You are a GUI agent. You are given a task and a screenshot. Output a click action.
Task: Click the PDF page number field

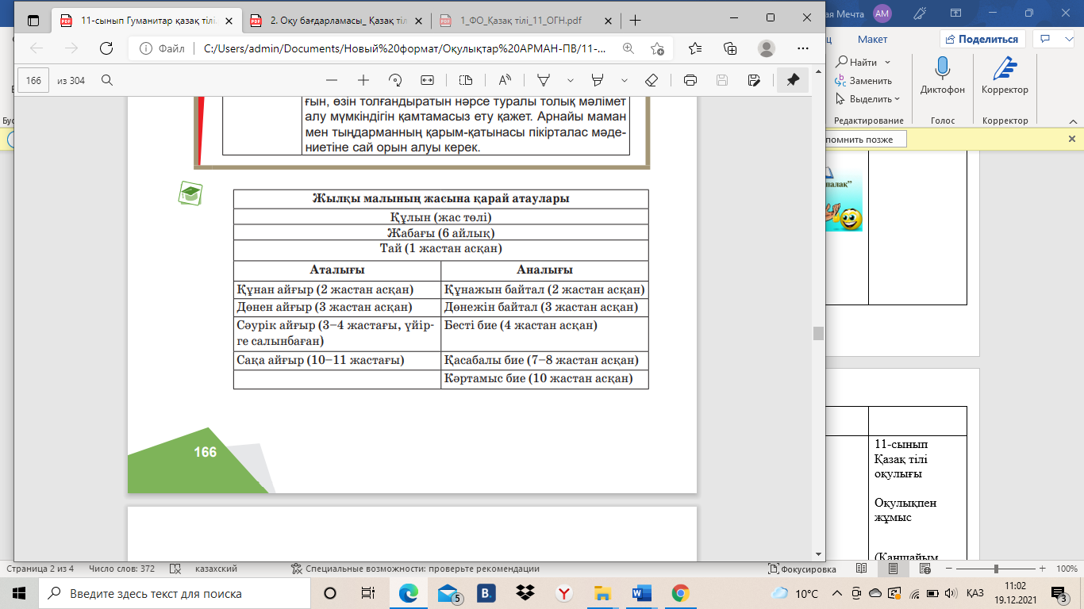click(x=33, y=80)
